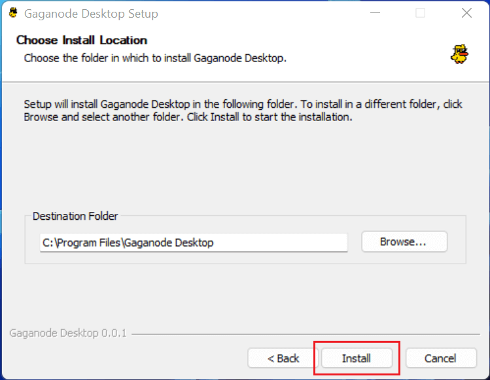
Task: Click the "Destination Folder" group label
Action: click(76, 216)
